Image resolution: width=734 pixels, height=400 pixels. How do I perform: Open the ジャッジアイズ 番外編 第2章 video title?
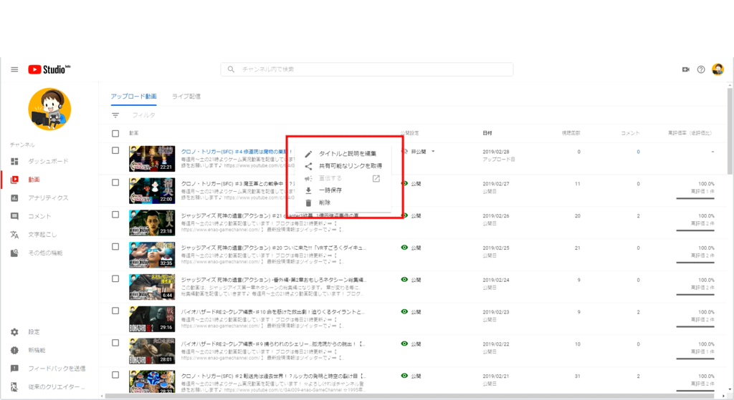(x=274, y=280)
